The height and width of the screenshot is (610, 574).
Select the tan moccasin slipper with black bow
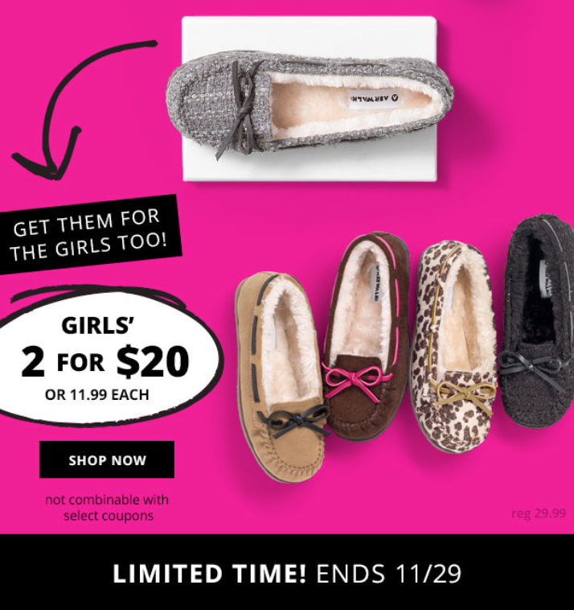pos(281,377)
